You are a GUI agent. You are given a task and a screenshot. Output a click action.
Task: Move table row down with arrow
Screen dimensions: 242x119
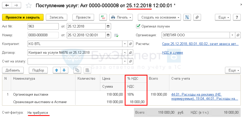[64, 70]
